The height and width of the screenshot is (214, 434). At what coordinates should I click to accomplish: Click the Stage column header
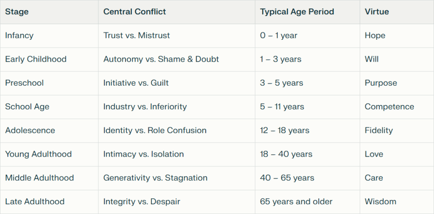[x=17, y=12]
